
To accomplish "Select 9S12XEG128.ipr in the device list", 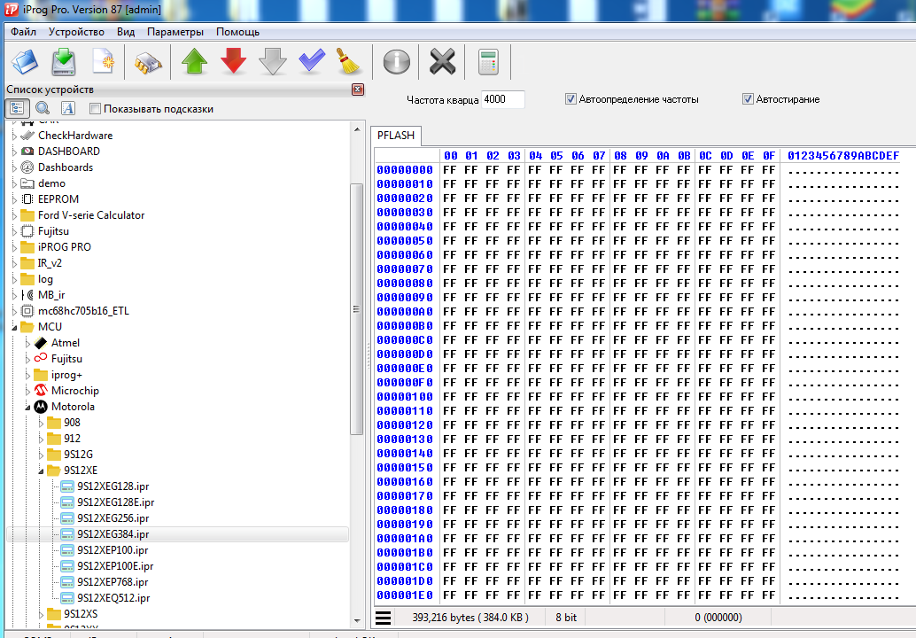I will pos(113,486).
